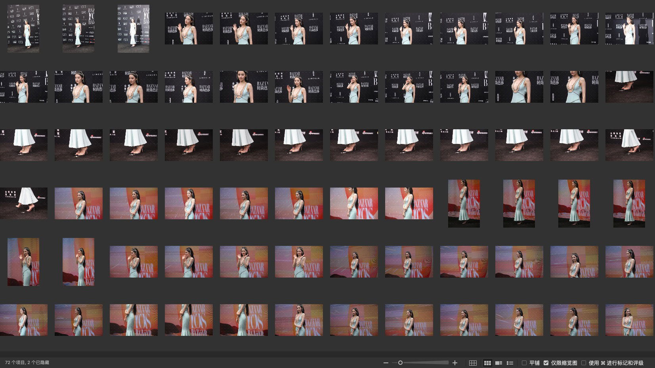
Task: Switch to list view layout
Action: coord(510,363)
